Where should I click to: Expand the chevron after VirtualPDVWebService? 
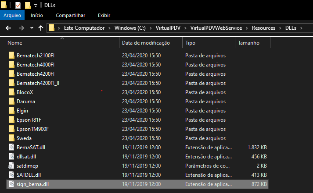click(247, 28)
